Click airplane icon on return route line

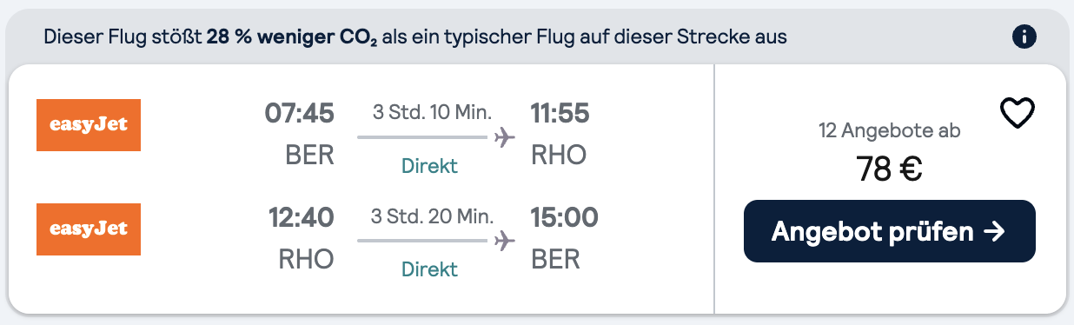click(504, 241)
